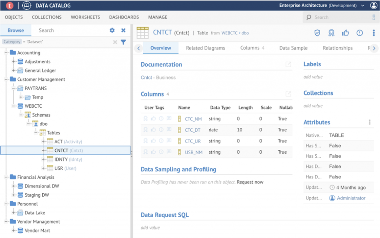380x238 pixels.
Task: Click thumbs-up on CTC_DT row
Action: tap(153, 130)
